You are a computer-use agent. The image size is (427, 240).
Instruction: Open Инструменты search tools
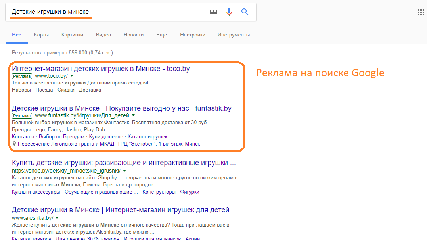(234, 35)
